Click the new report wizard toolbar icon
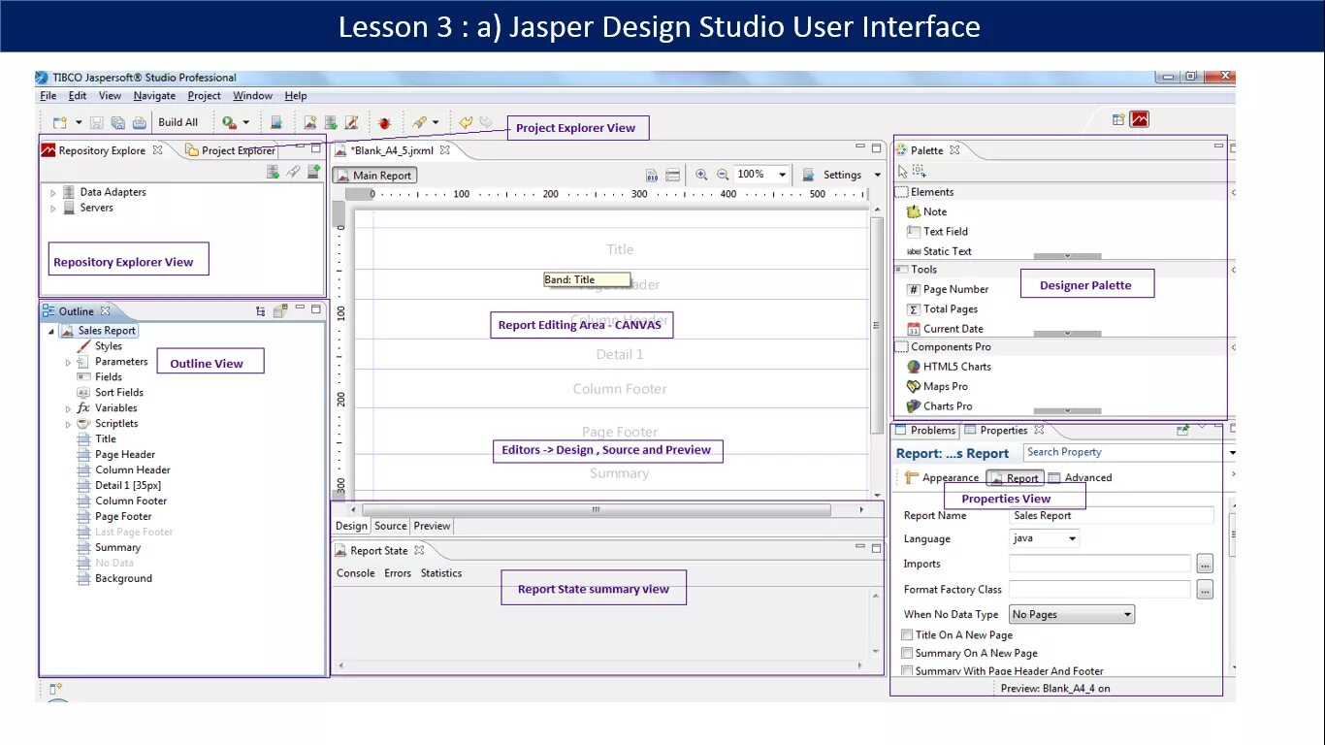 tap(309, 122)
